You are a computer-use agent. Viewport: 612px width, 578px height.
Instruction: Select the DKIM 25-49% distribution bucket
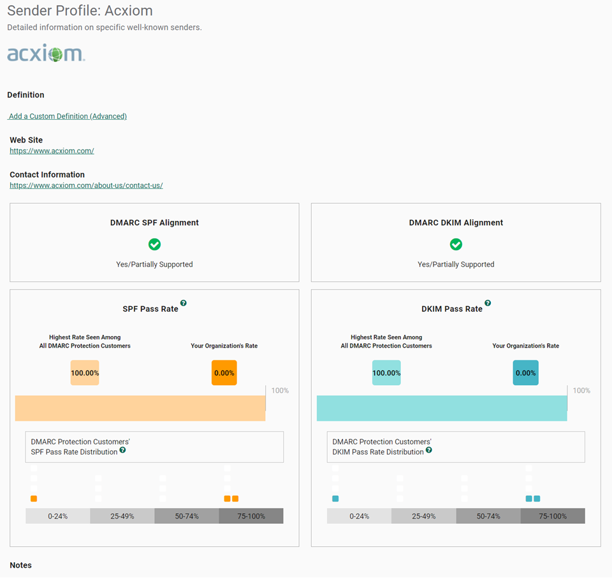[x=423, y=516]
